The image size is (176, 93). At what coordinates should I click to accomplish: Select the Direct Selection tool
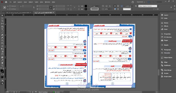(x=2, y=18)
